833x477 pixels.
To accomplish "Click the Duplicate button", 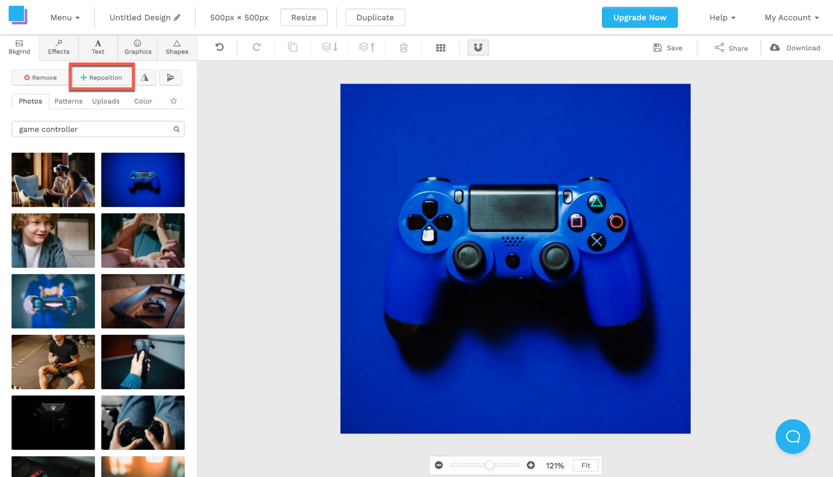I will [375, 17].
